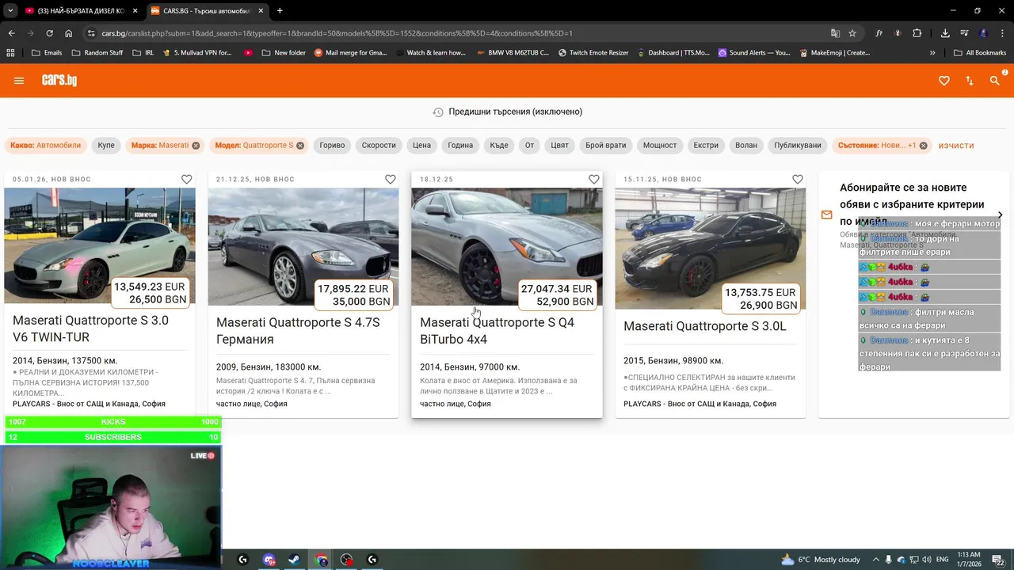This screenshot has width=1014, height=570.
Task: Bookmark this page with star icon
Action: [x=852, y=33]
